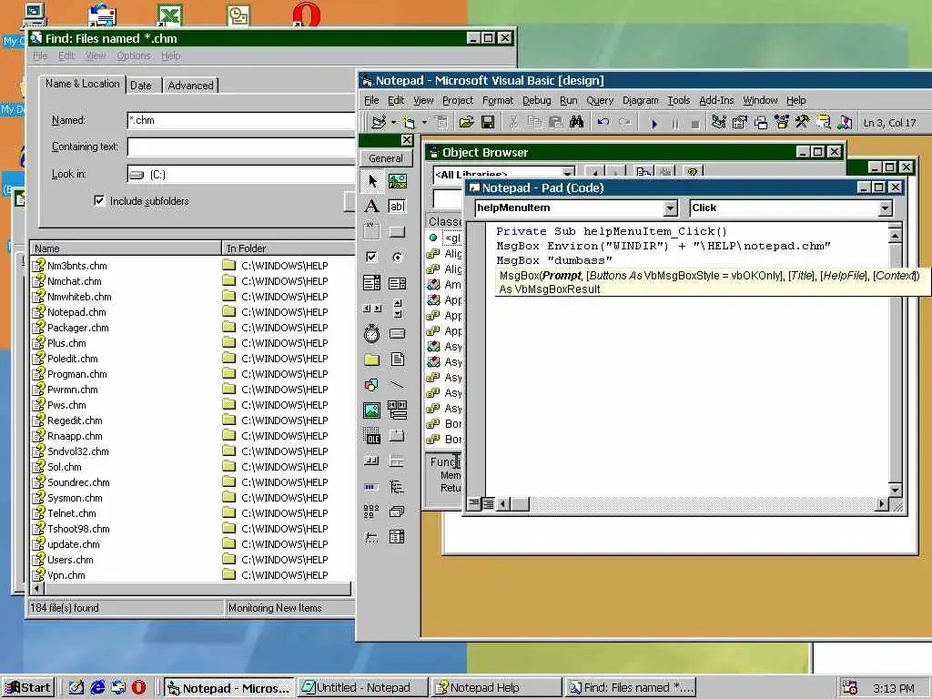The width and height of the screenshot is (932, 699).
Task: Close the VB toolbox panel
Action: (407, 140)
